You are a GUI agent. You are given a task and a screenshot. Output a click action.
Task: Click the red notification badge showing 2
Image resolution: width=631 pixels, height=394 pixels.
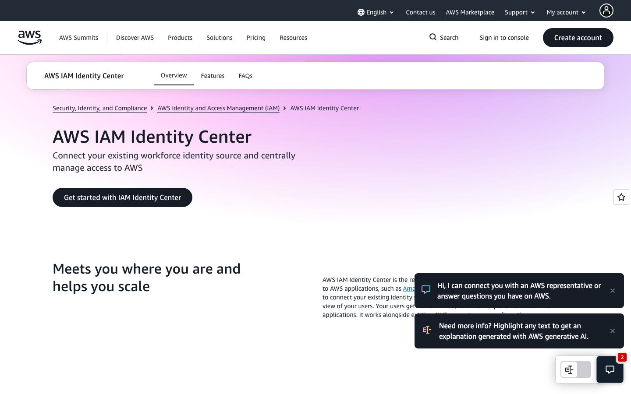[x=622, y=357]
